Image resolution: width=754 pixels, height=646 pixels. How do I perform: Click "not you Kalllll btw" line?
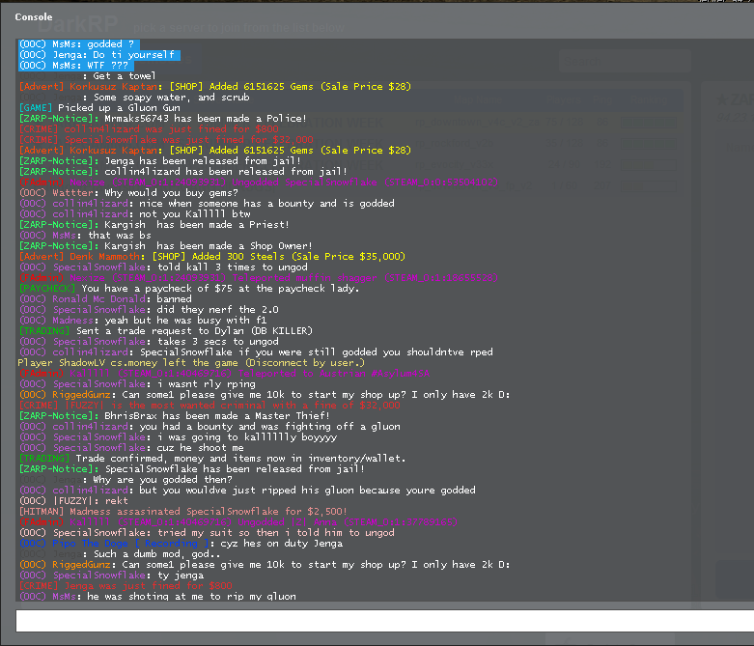134,214
